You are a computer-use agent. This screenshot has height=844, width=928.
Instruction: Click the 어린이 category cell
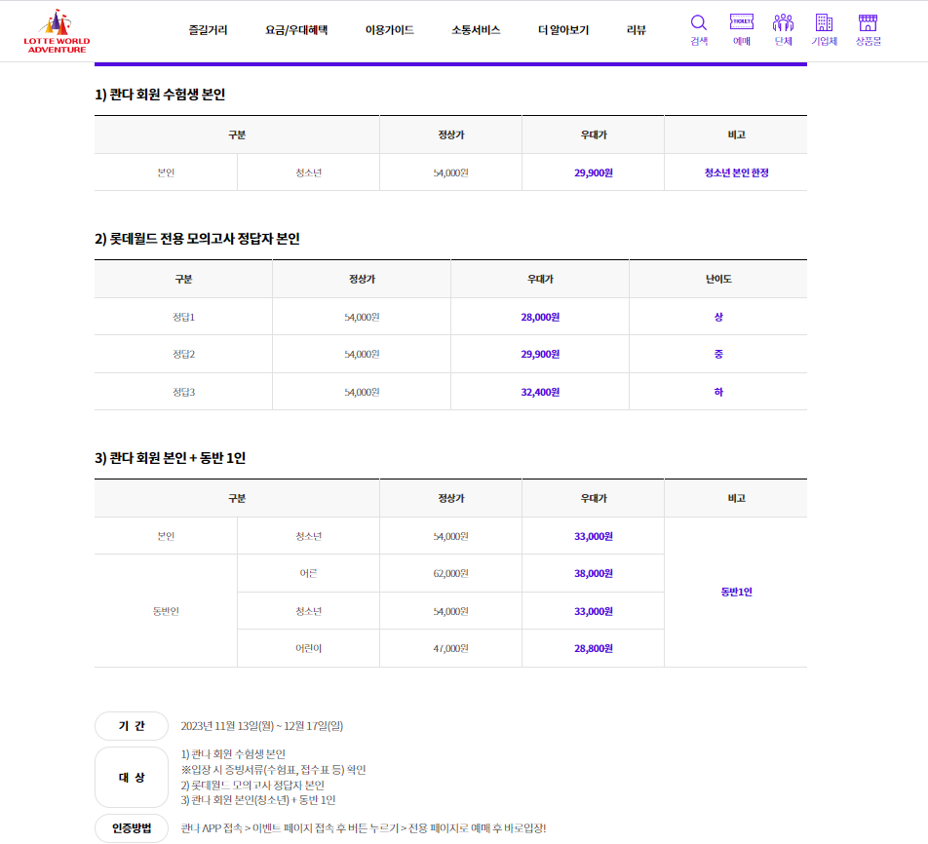tap(308, 649)
